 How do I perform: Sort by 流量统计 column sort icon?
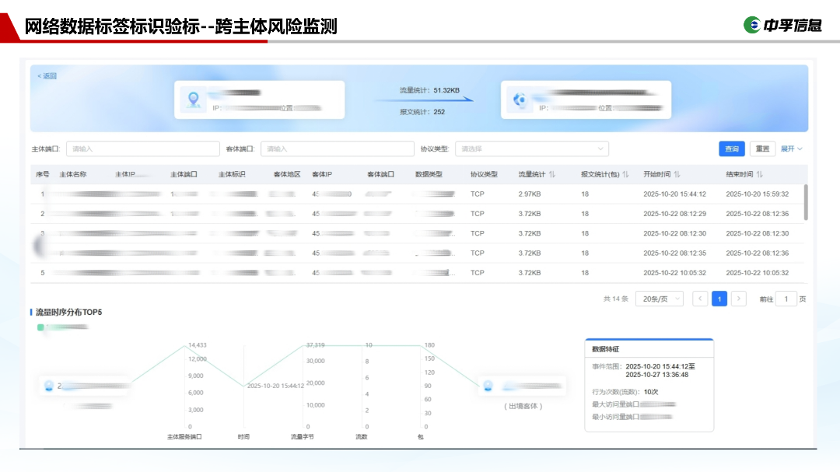click(552, 175)
